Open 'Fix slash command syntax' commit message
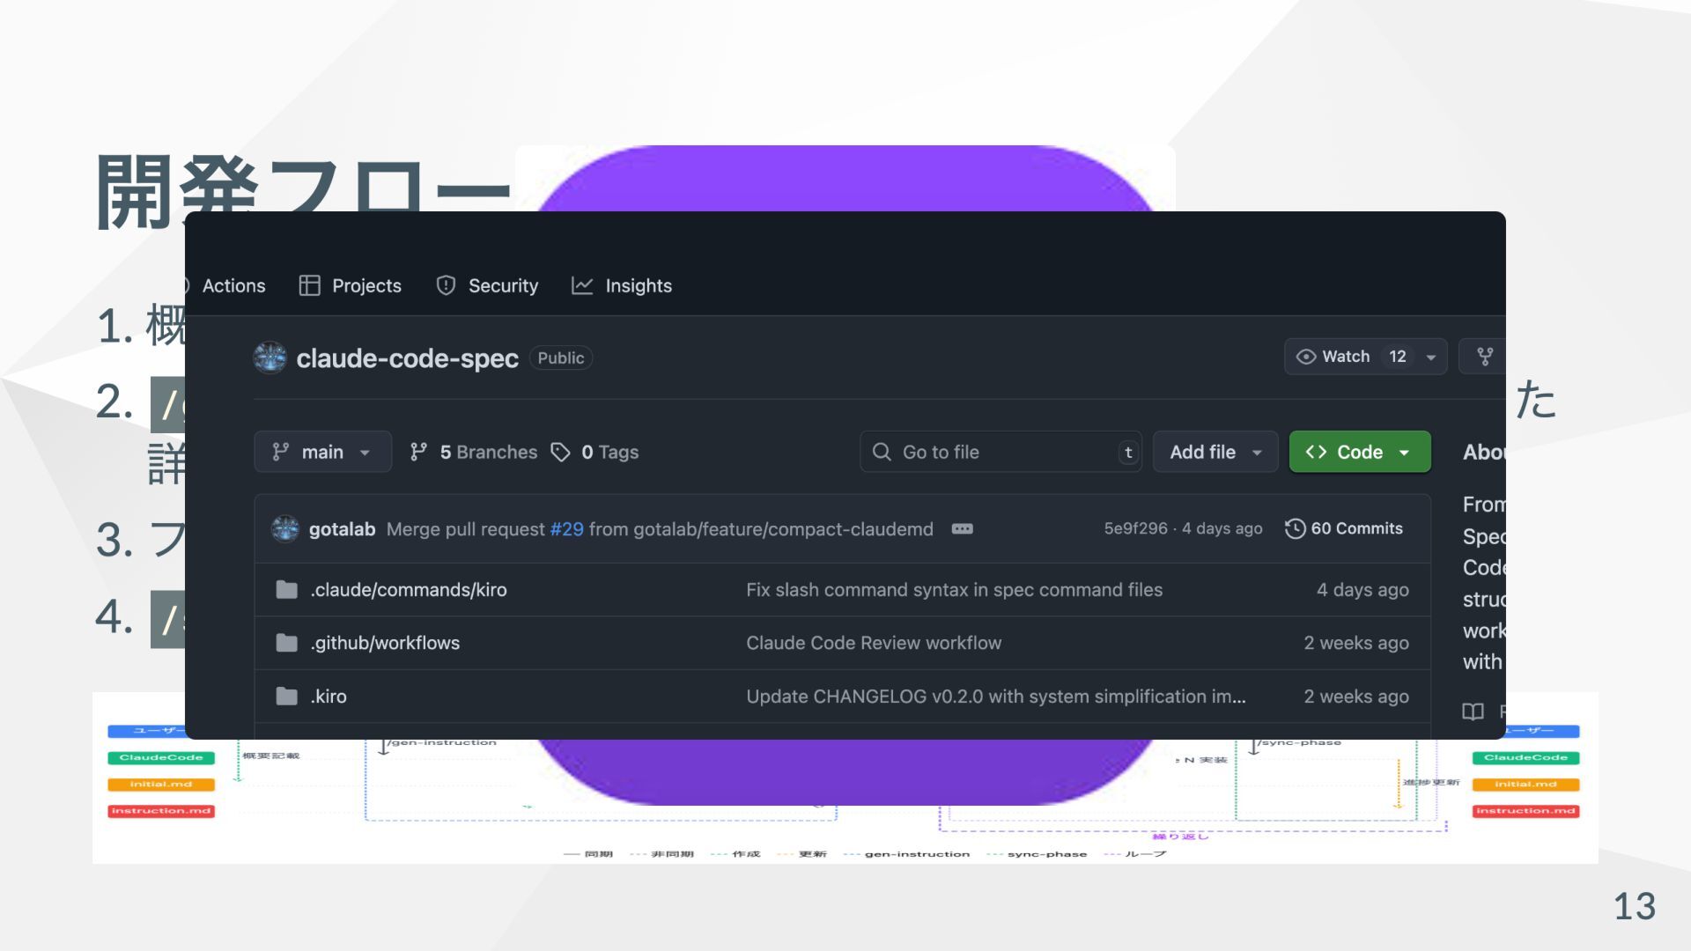The width and height of the screenshot is (1691, 951). [954, 590]
